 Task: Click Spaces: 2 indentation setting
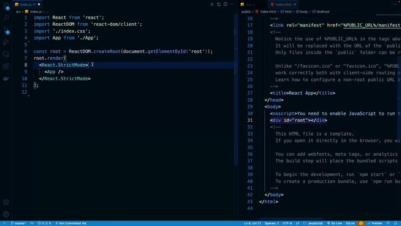pyautogui.click(x=272, y=223)
